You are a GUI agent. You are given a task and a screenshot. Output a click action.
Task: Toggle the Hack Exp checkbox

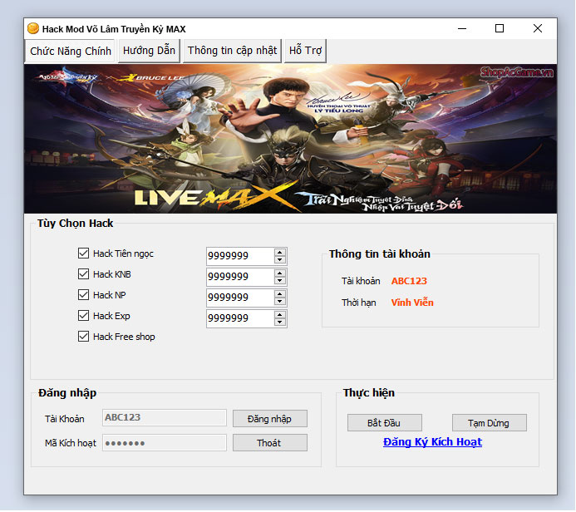[83, 316]
